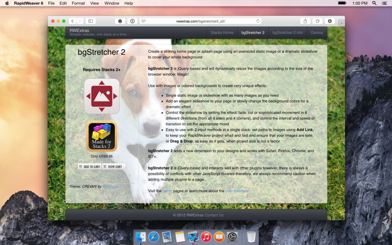Screen dimensions: 392x245
Task: Select the bgStretcher 2 nav tab
Action: (x=253, y=33)
